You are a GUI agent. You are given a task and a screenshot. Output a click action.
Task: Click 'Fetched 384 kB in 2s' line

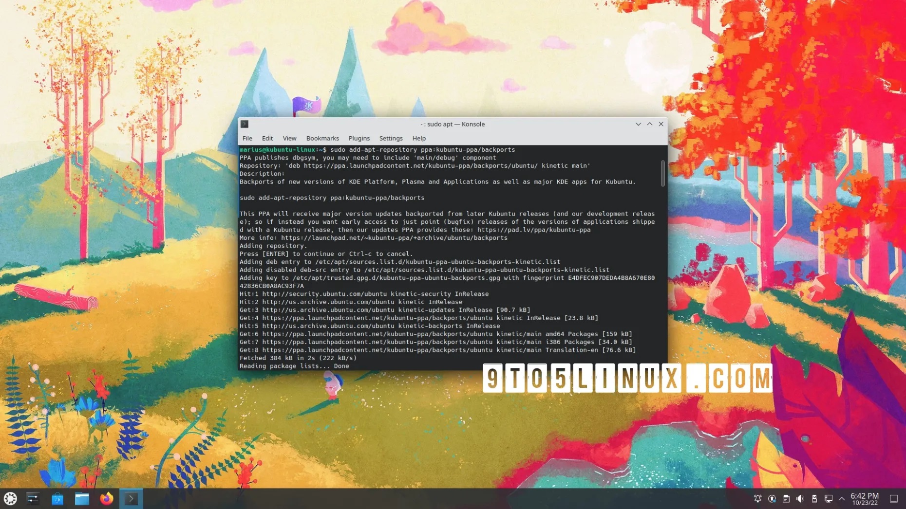[298, 358]
